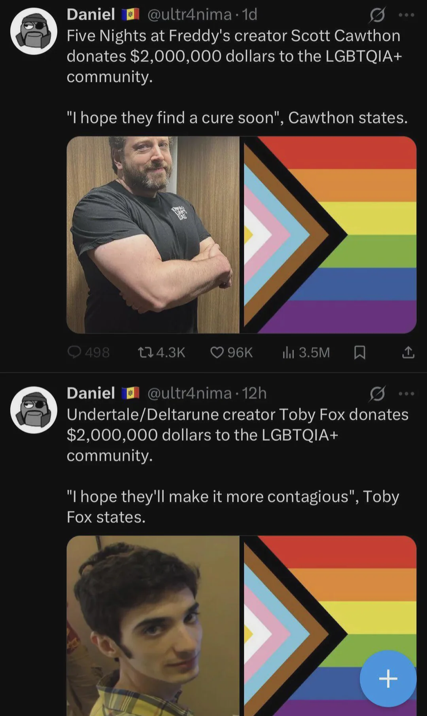The height and width of the screenshot is (716, 427).
Task: Tap the Grok icon on first tweet
Action: point(377,15)
